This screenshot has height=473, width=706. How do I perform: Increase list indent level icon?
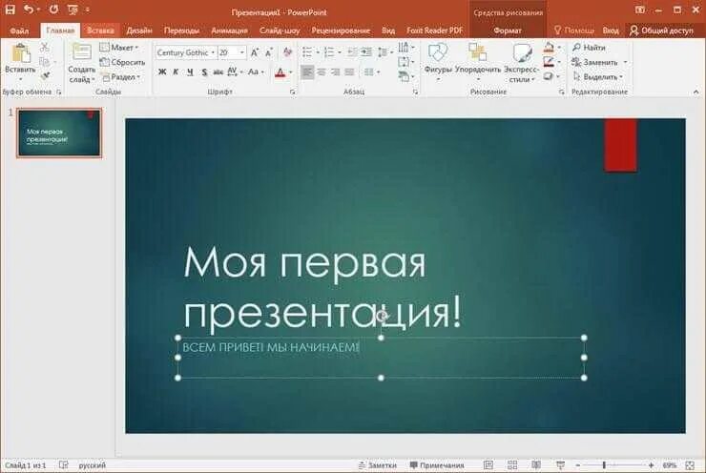pyautogui.click(x=366, y=52)
